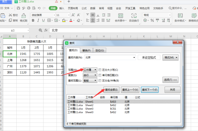
Task: Expand the Name Box A3 dropdown
Action: (28, 31)
